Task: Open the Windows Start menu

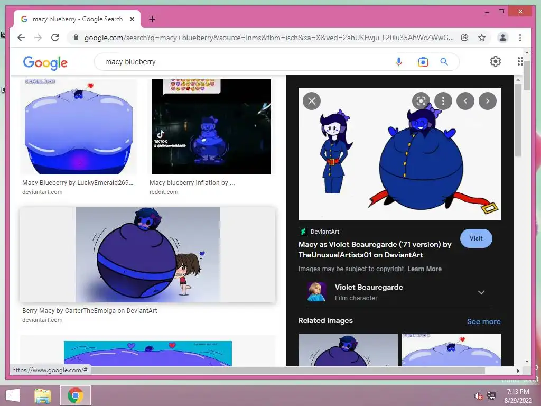Action: (13, 395)
